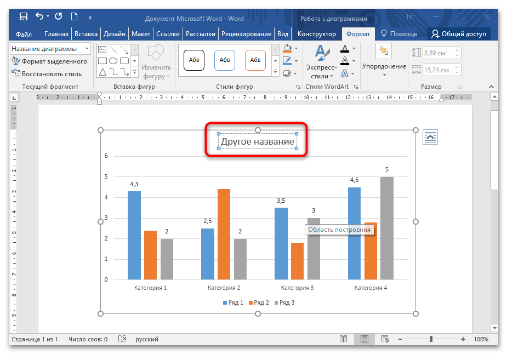Apply black outline Абв shape style

[x=194, y=60]
